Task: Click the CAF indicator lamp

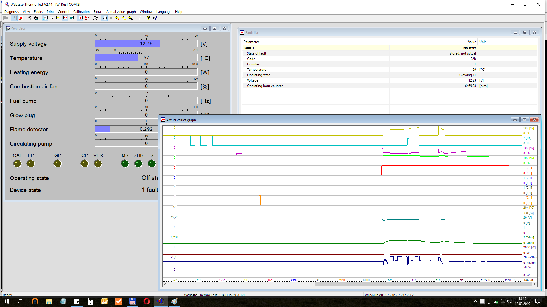Action: click(x=17, y=163)
